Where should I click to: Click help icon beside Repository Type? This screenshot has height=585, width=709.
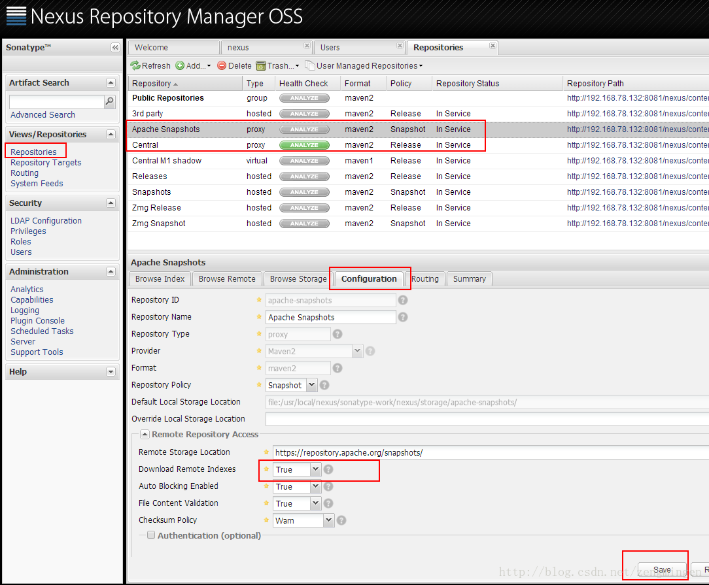[x=337, y=334]
